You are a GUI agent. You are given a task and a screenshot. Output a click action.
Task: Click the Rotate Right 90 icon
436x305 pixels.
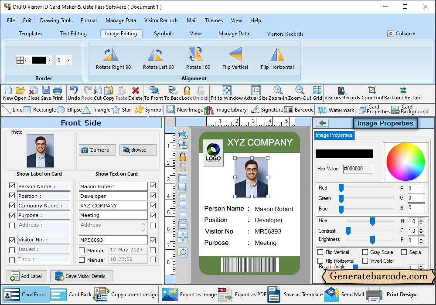(111, 55)
